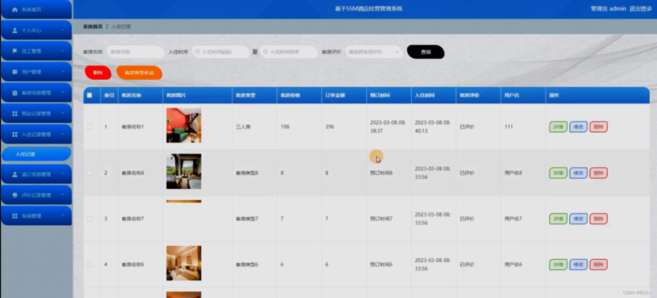Viewport: 657px width, 298px height.
Task: Click 删除 for row 客房名称1
Action: [599, 127]
